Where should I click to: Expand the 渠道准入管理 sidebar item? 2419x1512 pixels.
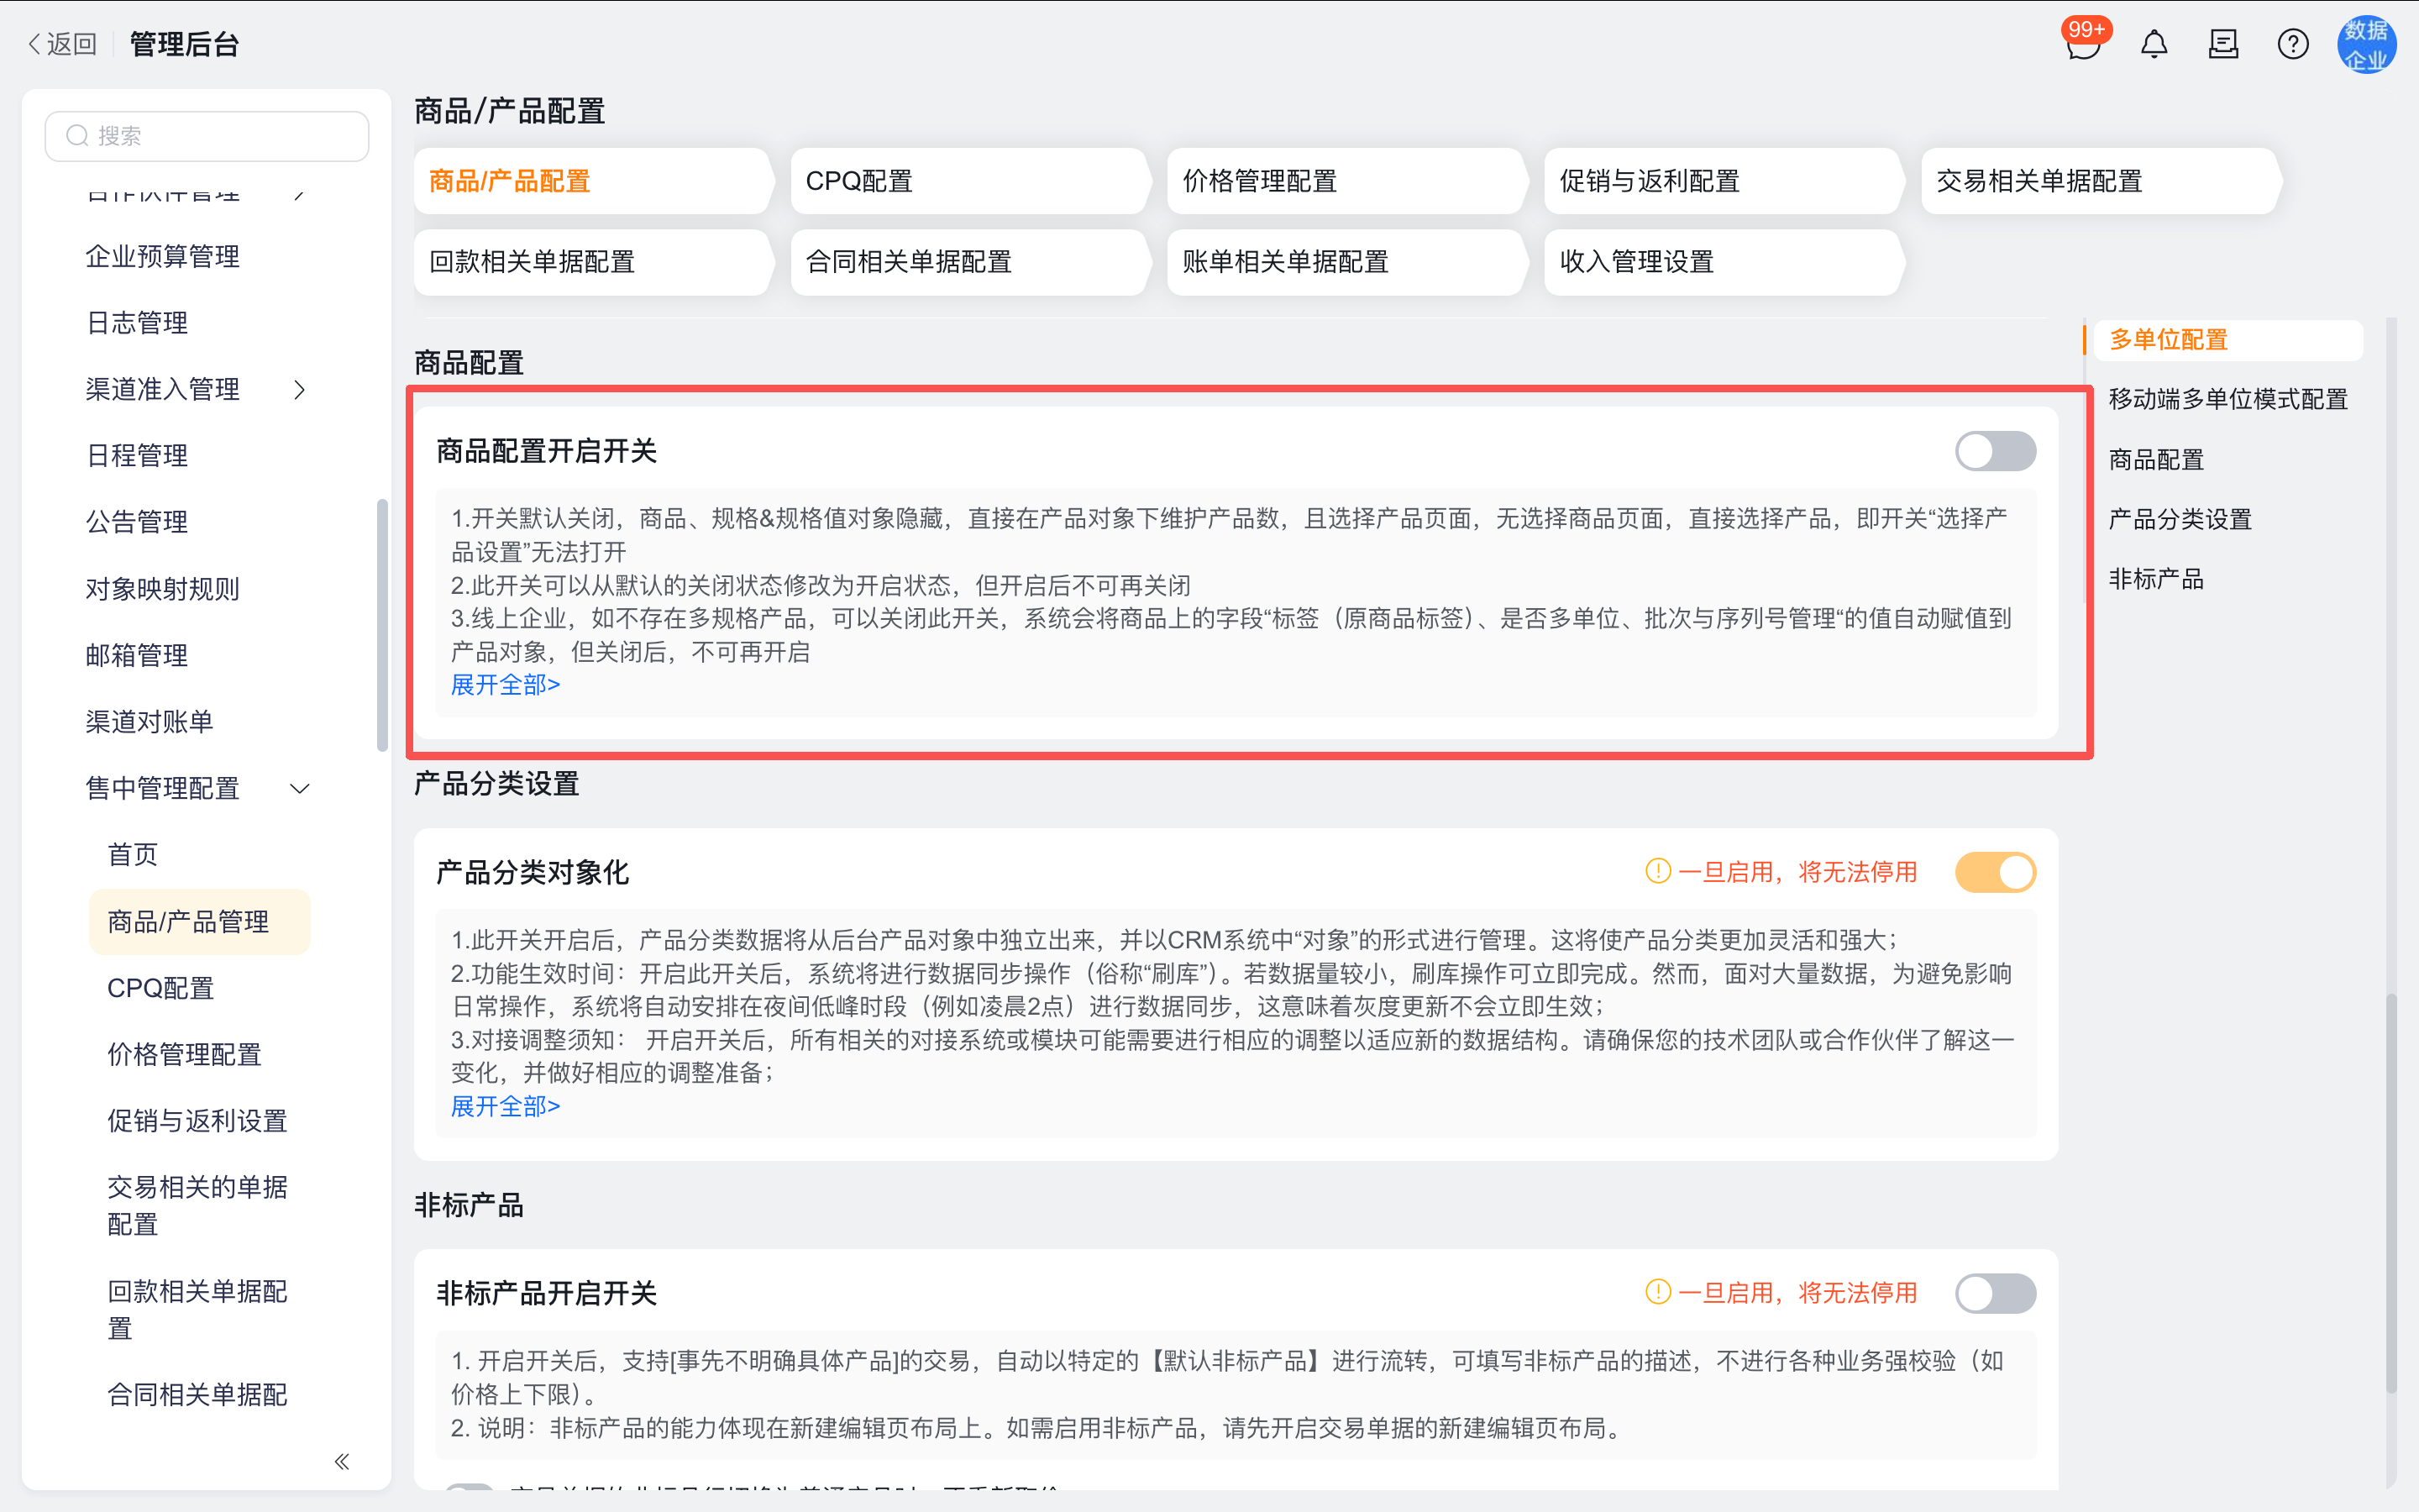click(299, 389)
